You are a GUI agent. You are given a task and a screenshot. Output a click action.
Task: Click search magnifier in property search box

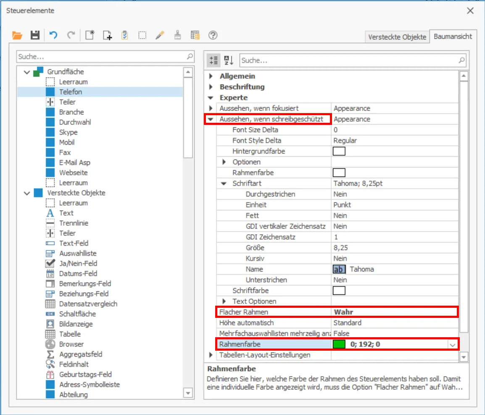[461, 60]
